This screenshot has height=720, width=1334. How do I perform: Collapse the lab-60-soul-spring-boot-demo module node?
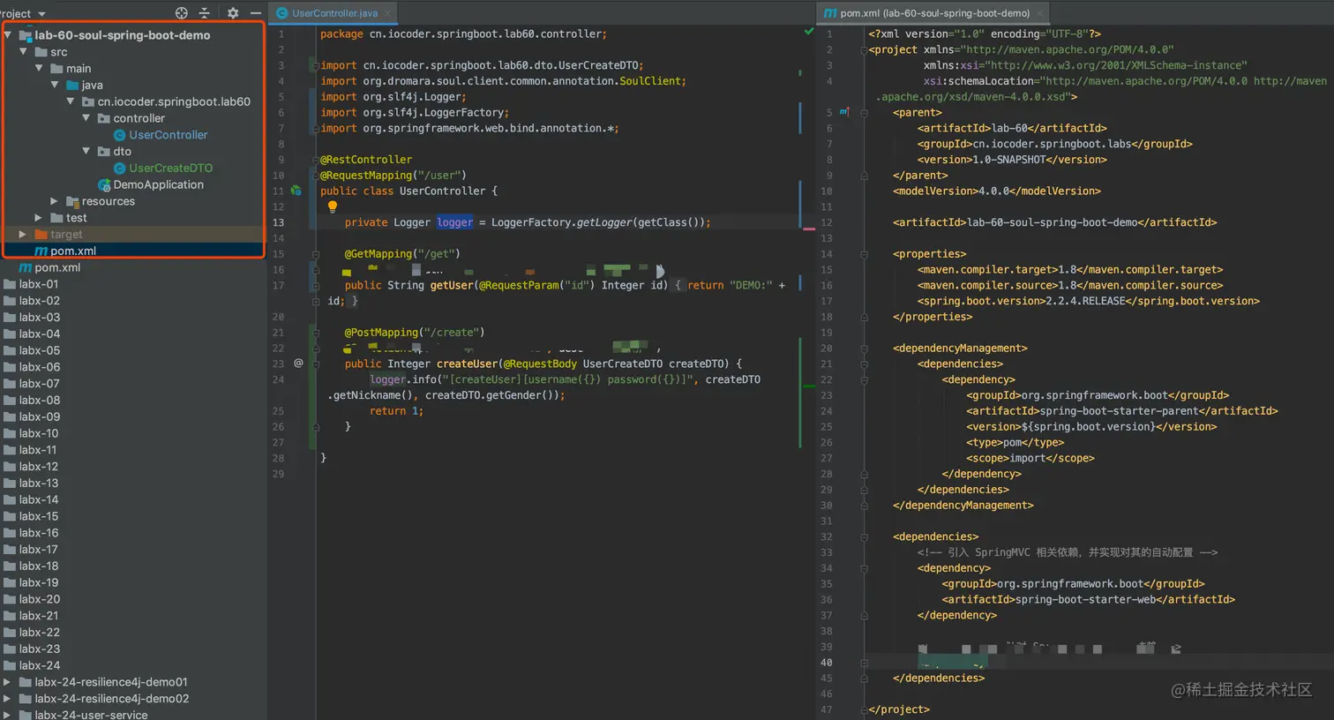tap(8, 35)
